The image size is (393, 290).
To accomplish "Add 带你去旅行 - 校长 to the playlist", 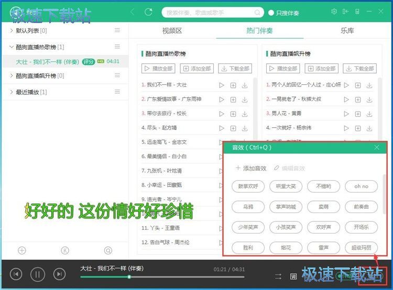I will click(233, 114).
